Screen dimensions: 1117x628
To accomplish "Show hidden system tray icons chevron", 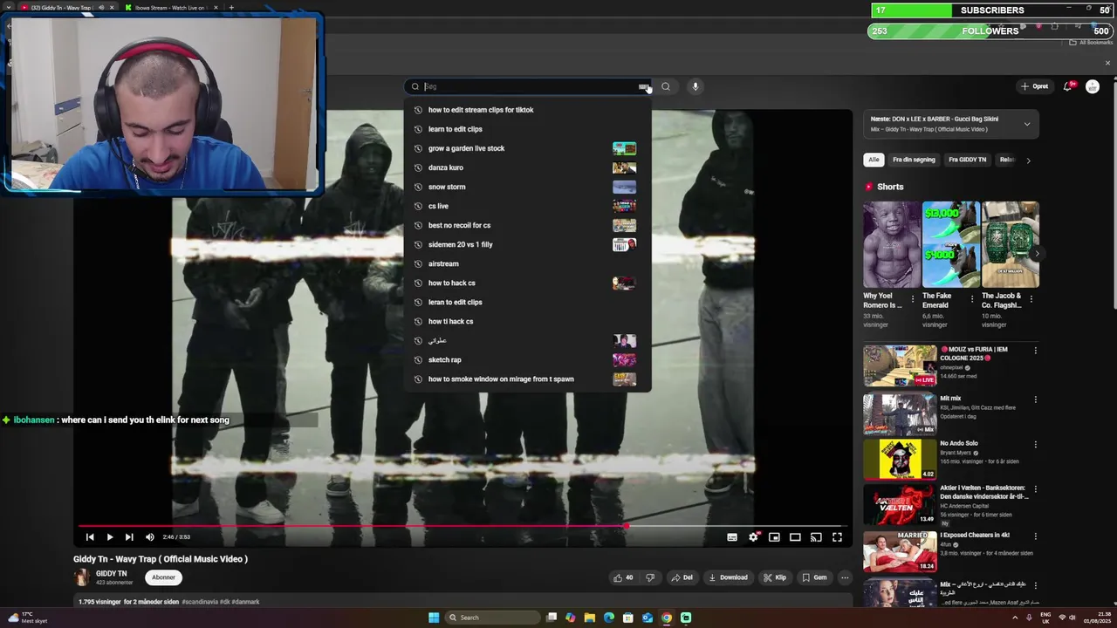I will (1015, 618).
